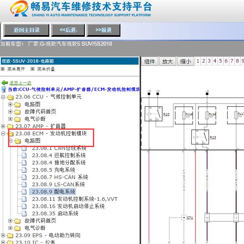Click relay R13 label in the diagram
Image resolution: width=244 pixels, height=244 pixels.
pyautogui.click(x=213, y=137)
